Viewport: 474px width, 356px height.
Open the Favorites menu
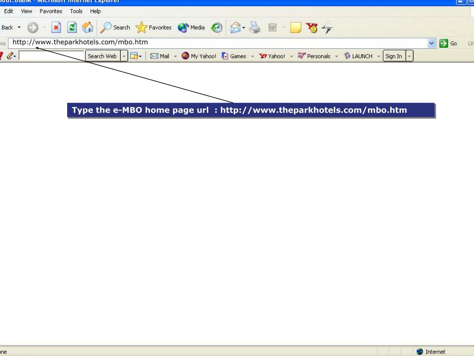click(x=51, y=11)
